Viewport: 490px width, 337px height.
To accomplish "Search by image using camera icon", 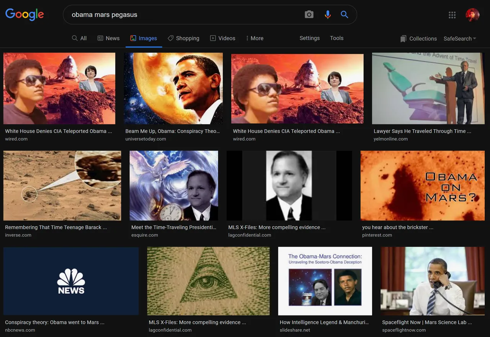I will 309,15.
